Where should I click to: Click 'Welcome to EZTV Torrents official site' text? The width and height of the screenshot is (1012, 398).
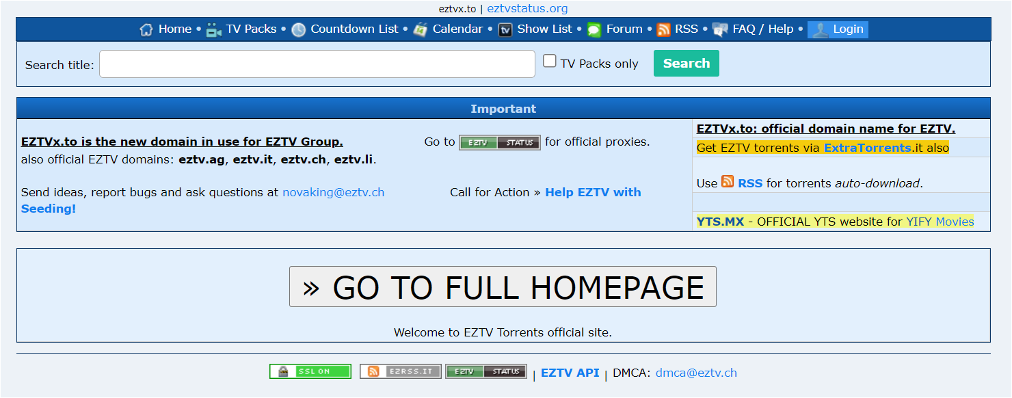(503, 333)
